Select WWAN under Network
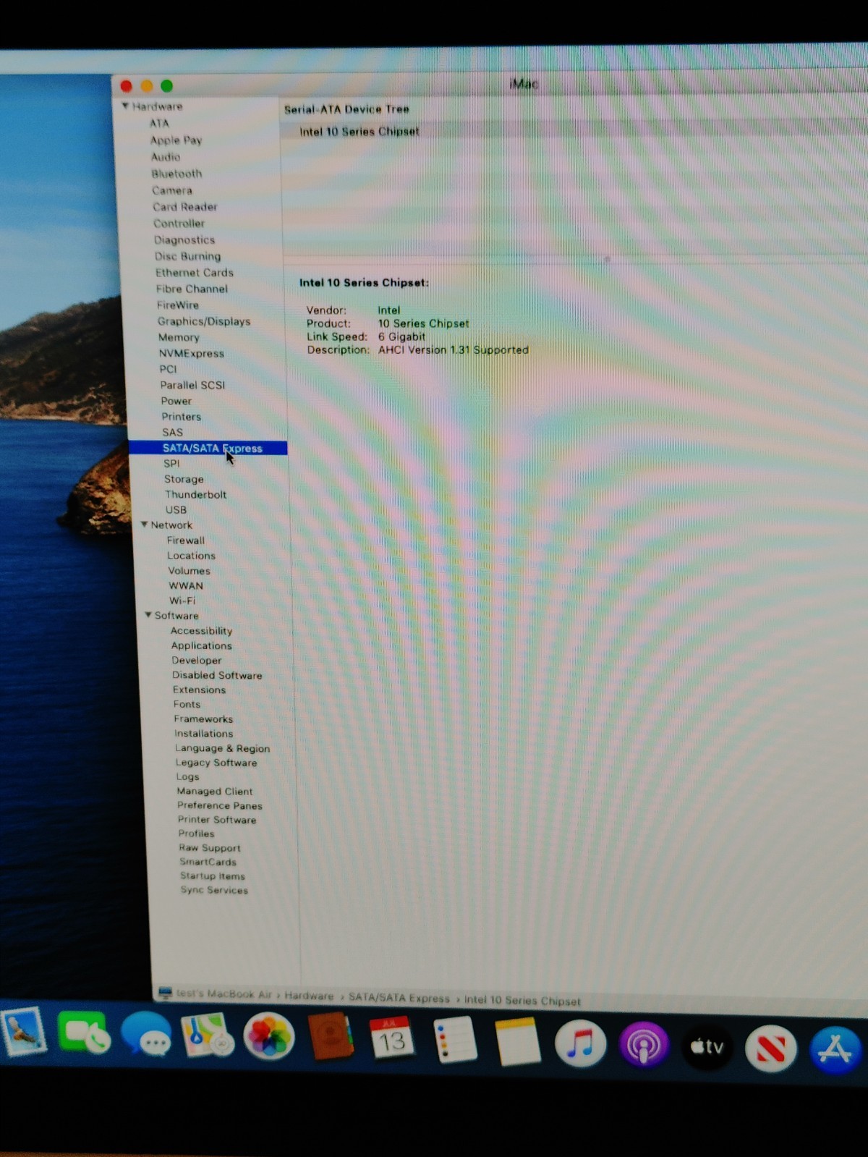Image resolution: width=868 pixels, height=1157 pixels. pos(186,585)
